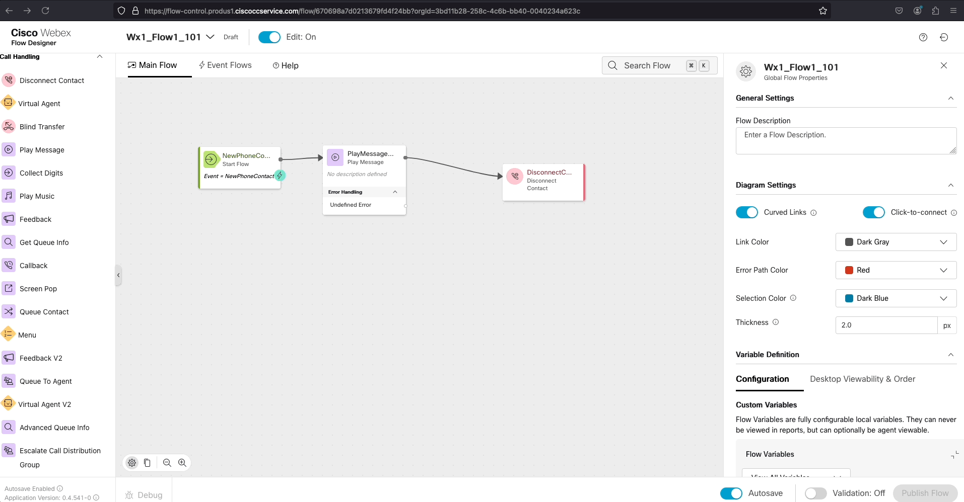Zoom out on the flow canvas
Screen dimensions: 964x502
click(x=167, y=463)
